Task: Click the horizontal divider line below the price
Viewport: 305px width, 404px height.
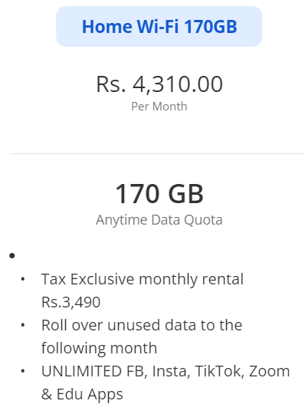Action: click(x=157, y=154)
